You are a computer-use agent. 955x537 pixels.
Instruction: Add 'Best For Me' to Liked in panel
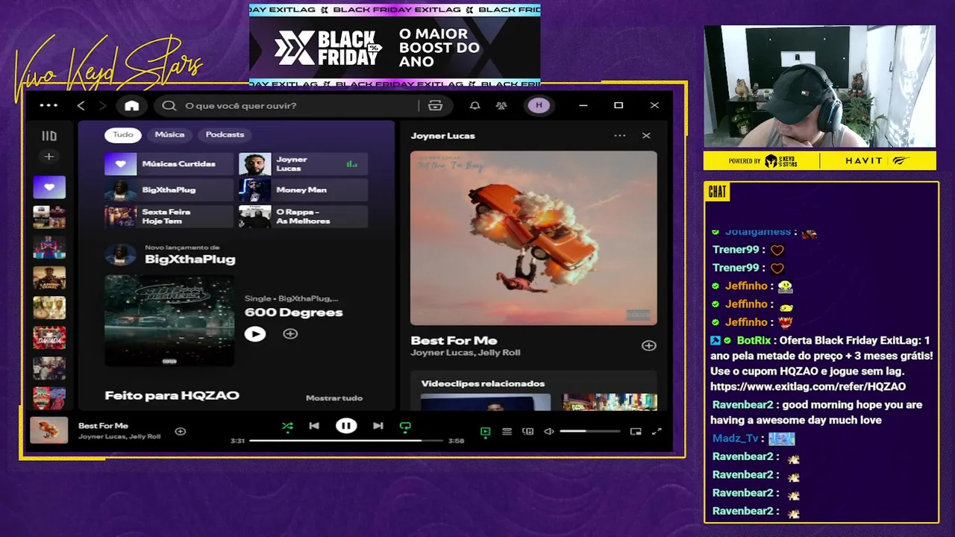(x=648, y=345)
